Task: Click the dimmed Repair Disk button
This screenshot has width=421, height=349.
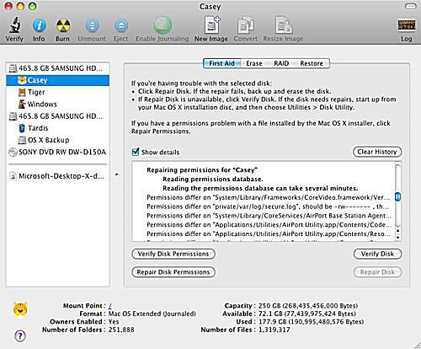Action: (377, 272)
